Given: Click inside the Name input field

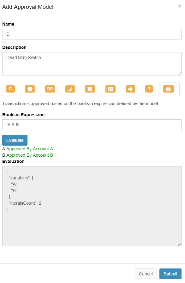Looking at the screenshot, I should tap(92, 34).
